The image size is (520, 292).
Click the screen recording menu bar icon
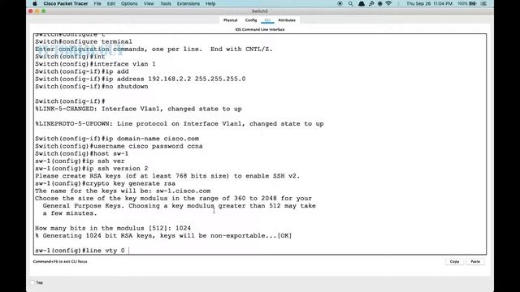click(x=340, y=3)
